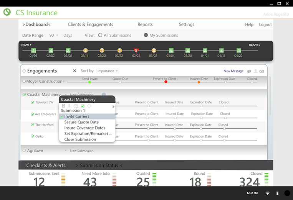
Task: Click the Wi-Fi icon in system tray
Action: 268,193
